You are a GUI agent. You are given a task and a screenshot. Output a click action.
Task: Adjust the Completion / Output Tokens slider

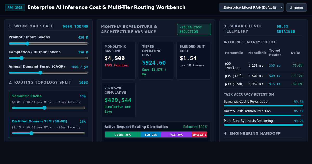click(48, 58)
